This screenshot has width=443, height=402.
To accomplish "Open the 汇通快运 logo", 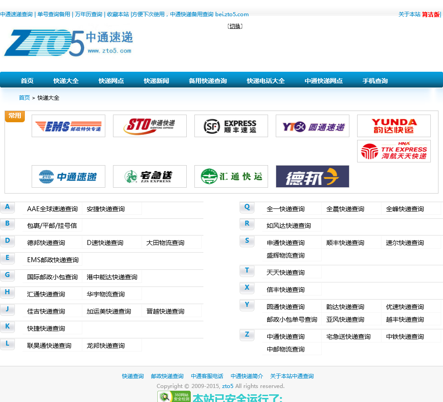I will (x=231, y=176).
